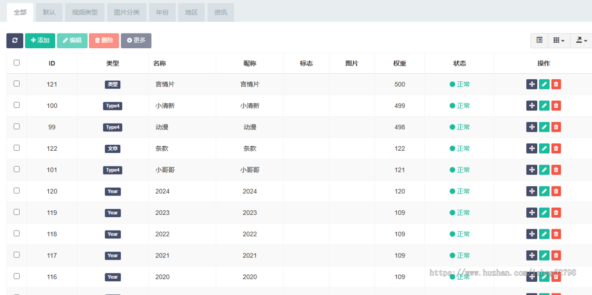Image resolution: width=592 pixels, height=295 pixels.
Task: Switch to the 地区 tab
Action: pyautogui.click(x=191, y=12)
